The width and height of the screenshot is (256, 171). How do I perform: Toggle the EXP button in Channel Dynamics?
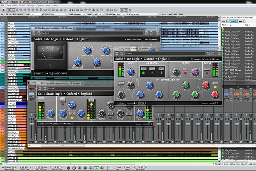tap(111, 114)
